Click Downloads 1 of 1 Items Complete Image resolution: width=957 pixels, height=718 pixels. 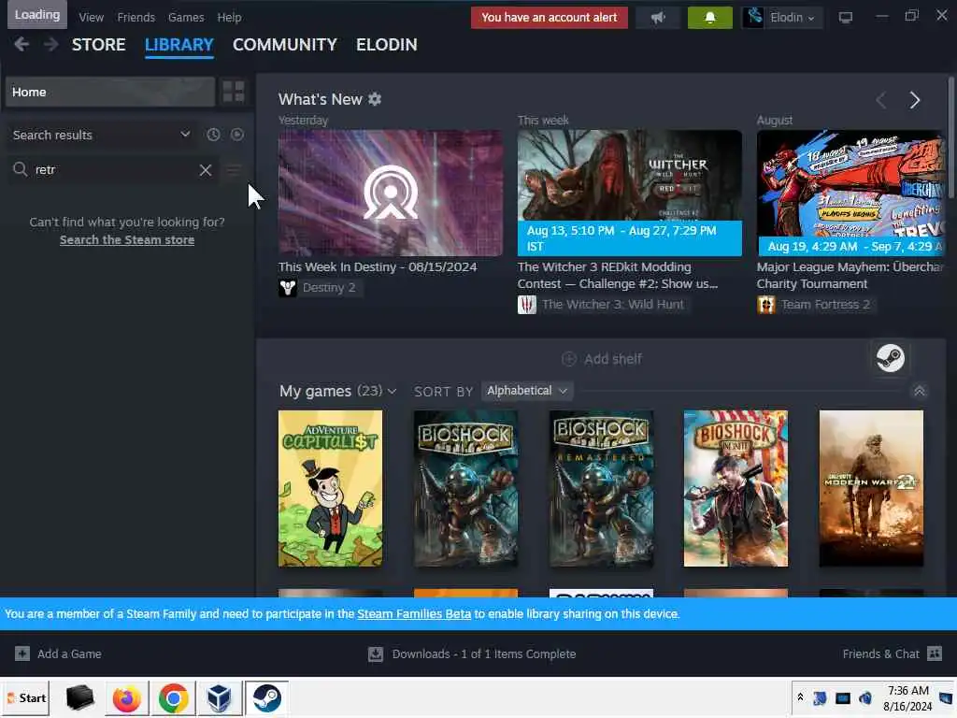[x=483, y=653]
